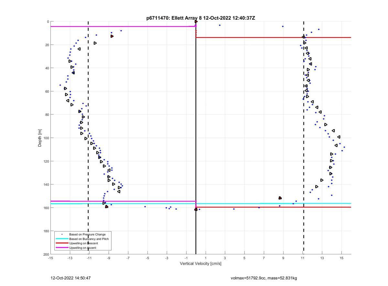Click x-axis tick label '-15'

tap(50, 258)
